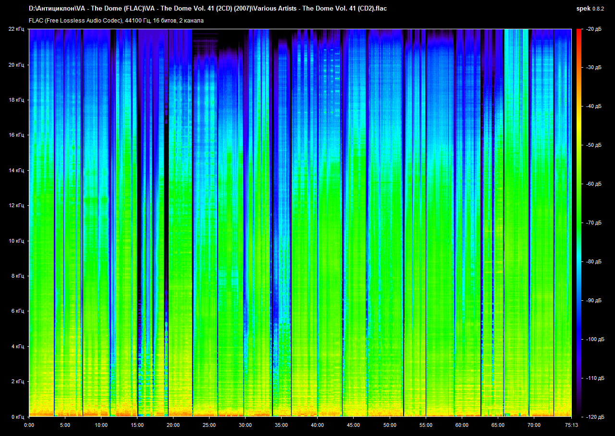The height and width of the screenshot is (436, 615).
Task: Click the 60:00 time axis marker
Action: (x=461, y=425)
